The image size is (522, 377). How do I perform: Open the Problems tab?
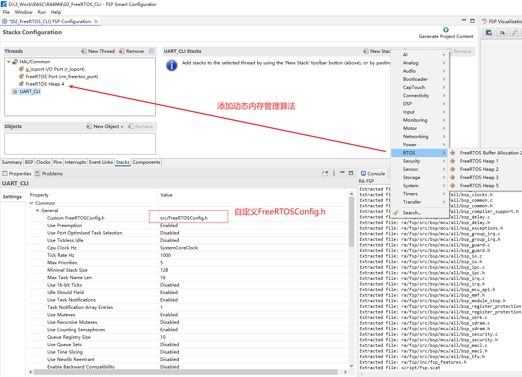pos(49,173)
